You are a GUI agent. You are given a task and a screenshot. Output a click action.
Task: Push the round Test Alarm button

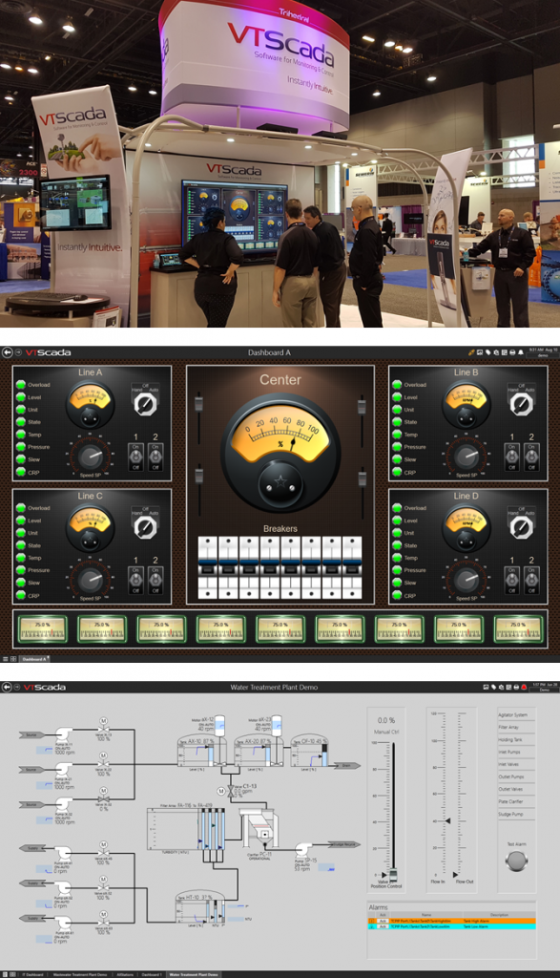pos(516,861)
